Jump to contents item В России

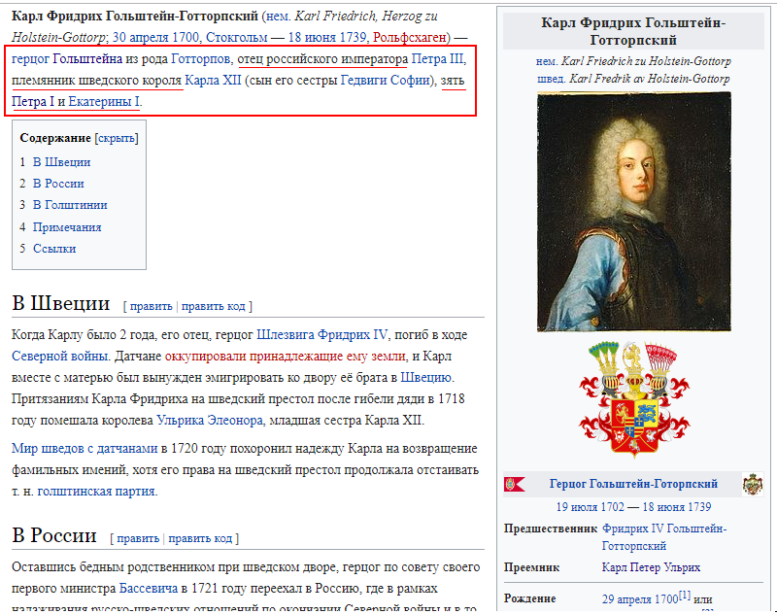pos(58,184)
